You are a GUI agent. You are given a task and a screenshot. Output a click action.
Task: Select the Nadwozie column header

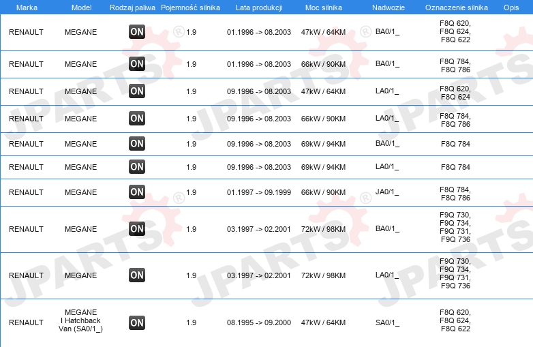[389, 7]
